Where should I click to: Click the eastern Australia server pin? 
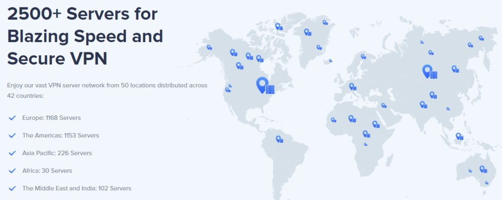coord(483,169)
